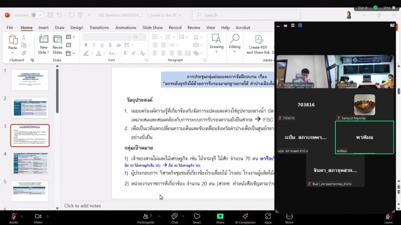401x225 pixels.
Task: Click the Drawing tools icon
Action: tap(217, 39)
